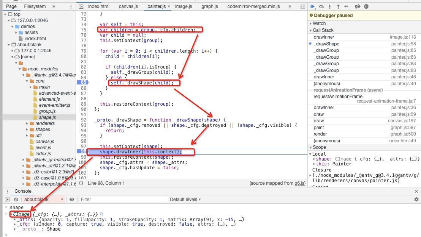Toggle pause on exceptions
Viewport: 421px width, 237px height.
click(366, 6)
